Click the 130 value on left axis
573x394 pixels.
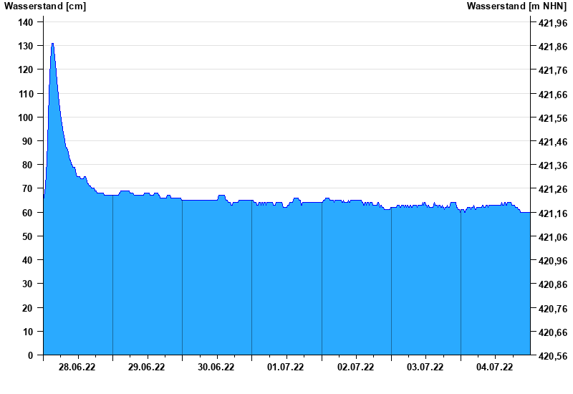(25, 46)
